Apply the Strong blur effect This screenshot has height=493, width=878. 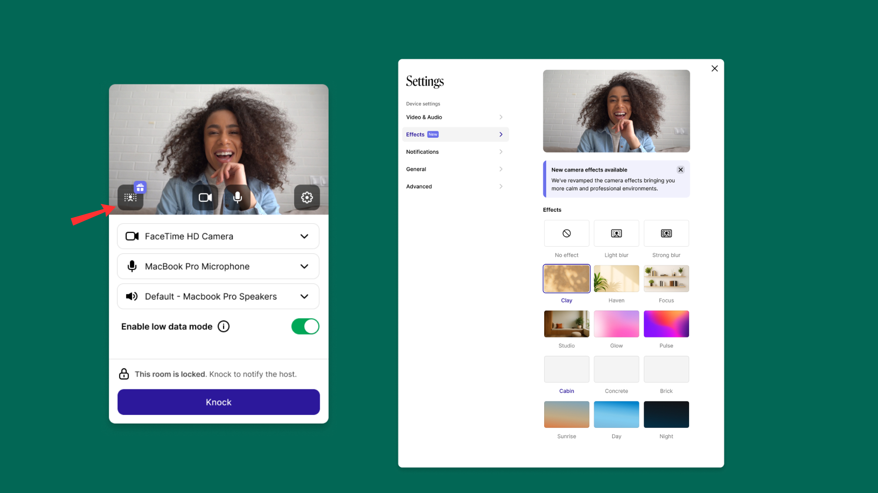click(x=666, y=233)
